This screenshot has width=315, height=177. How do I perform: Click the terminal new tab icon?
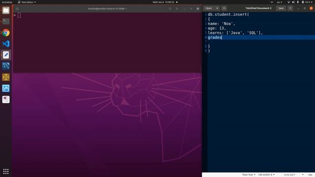(x=17, y=9)
